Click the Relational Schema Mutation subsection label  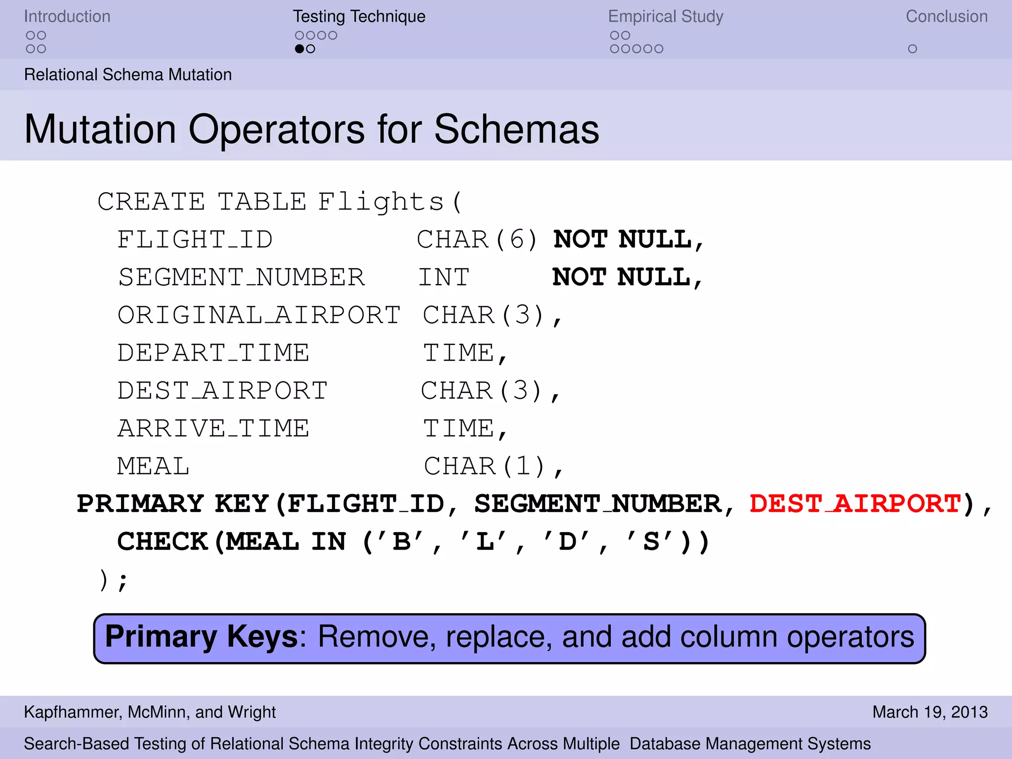[x=128, y=75]
